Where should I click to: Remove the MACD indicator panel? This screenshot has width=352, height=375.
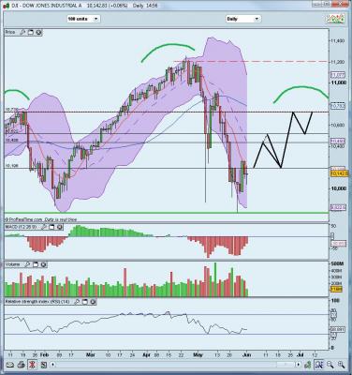(60, 227)
